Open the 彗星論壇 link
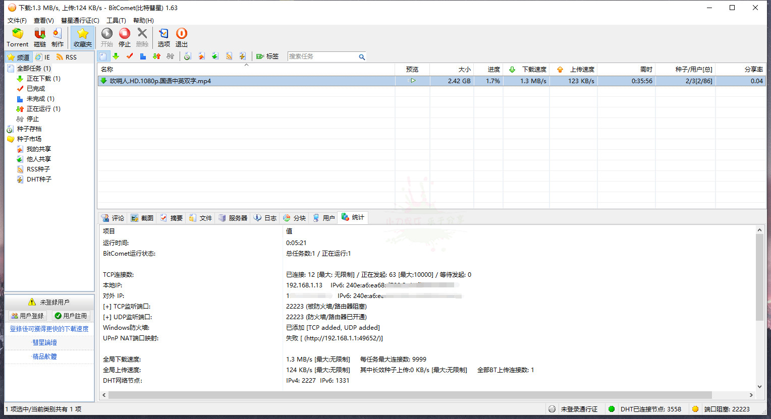Screen dimensions: 771x419 (44, 342)
